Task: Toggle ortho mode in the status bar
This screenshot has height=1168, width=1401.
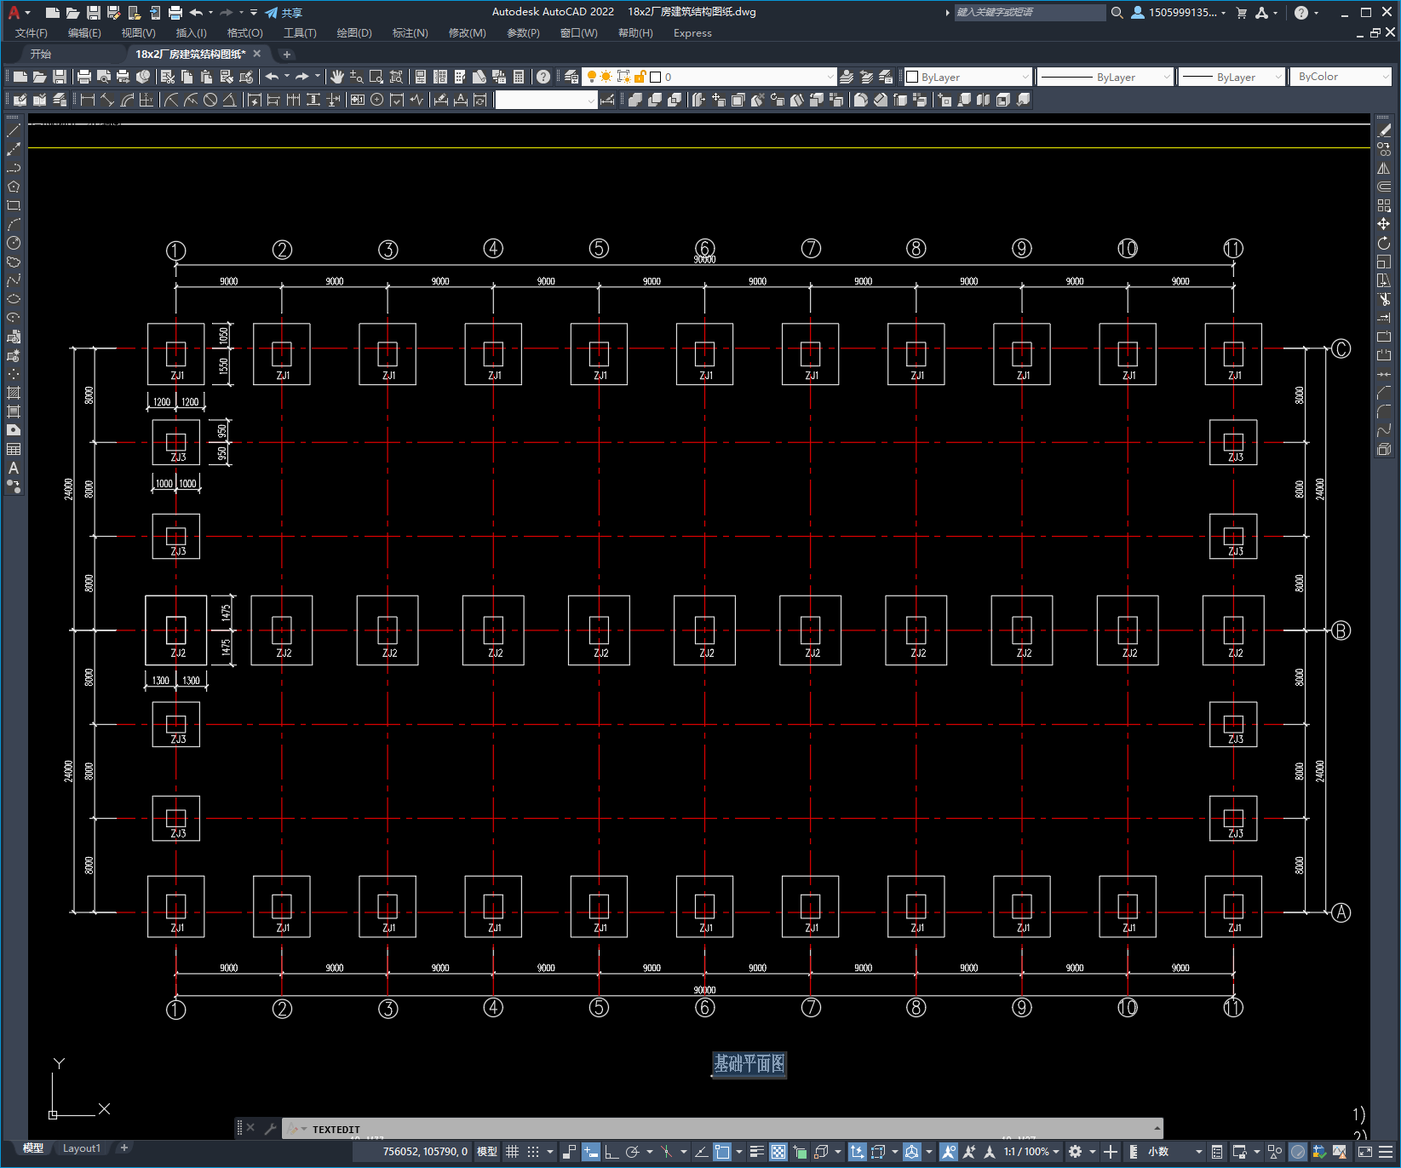Action: (x=612, y=1152)
